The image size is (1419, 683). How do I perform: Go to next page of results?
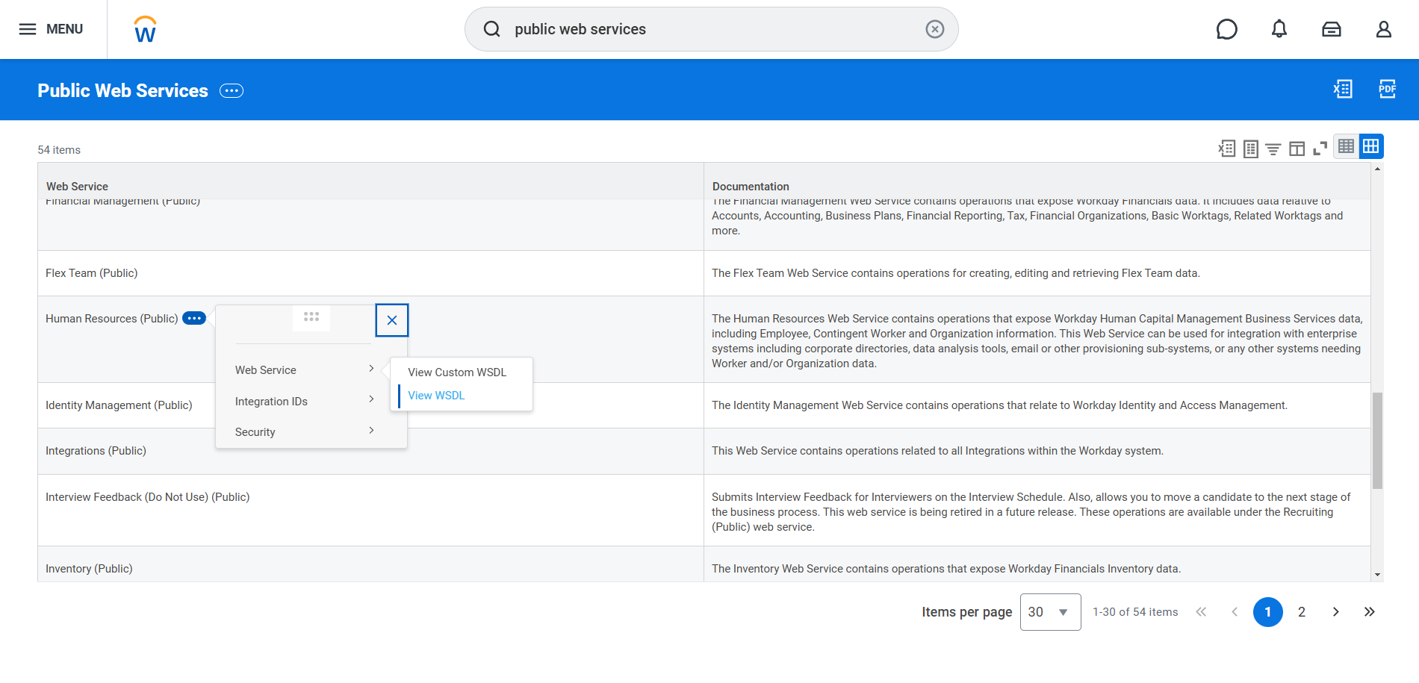(1335, 612)
